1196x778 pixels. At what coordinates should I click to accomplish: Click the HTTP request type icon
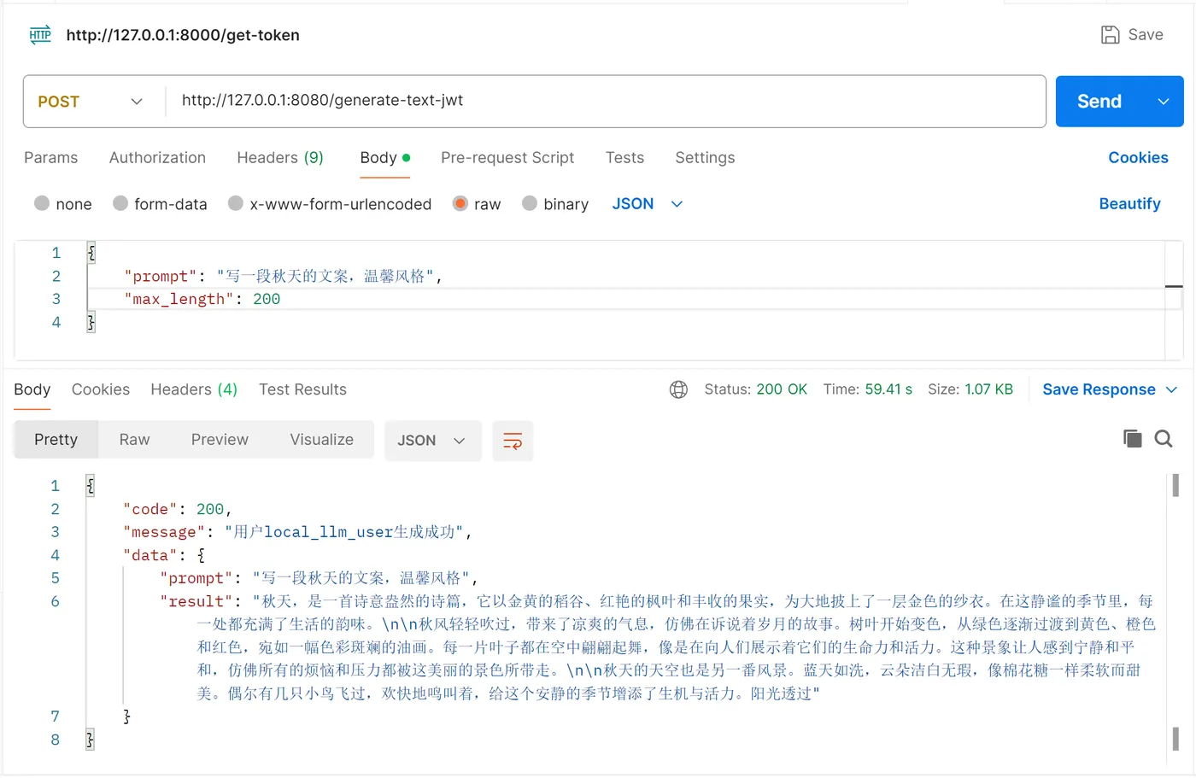tap(39, 35)
